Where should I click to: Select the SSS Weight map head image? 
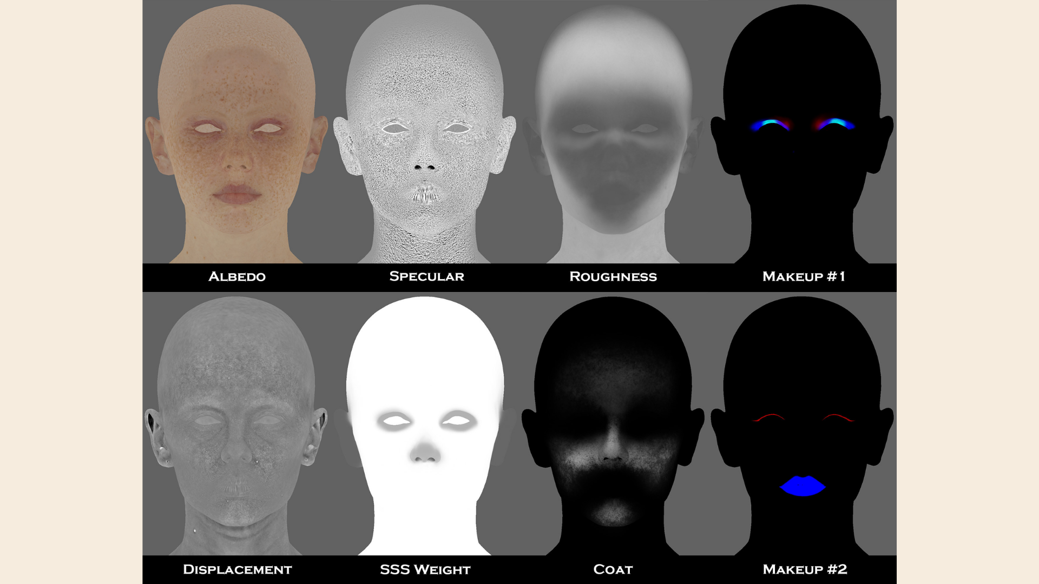click(x=425, y=426)
